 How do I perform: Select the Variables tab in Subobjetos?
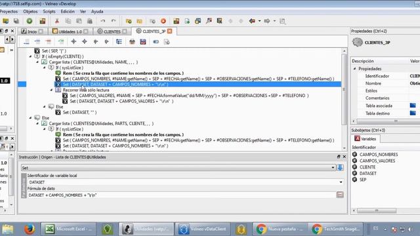point(366,138)
